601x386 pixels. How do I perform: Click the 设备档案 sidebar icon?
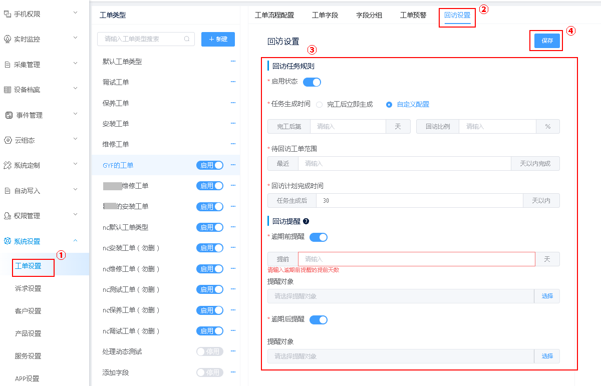coord(8,90)
